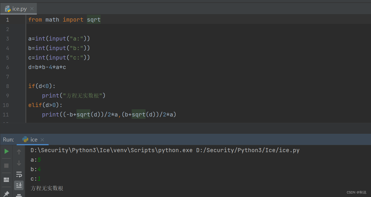The image size is (371, 197).
Task: Click the print statement on line 11
Action: click(x=109, y=114)
